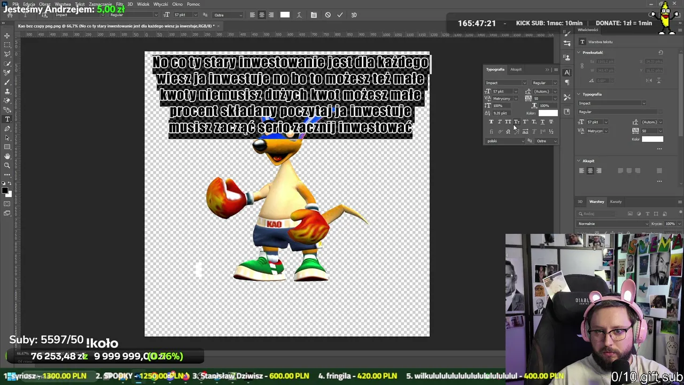
Task: Show more Akapit options in Properties
Action: click(x=659, y=181)
